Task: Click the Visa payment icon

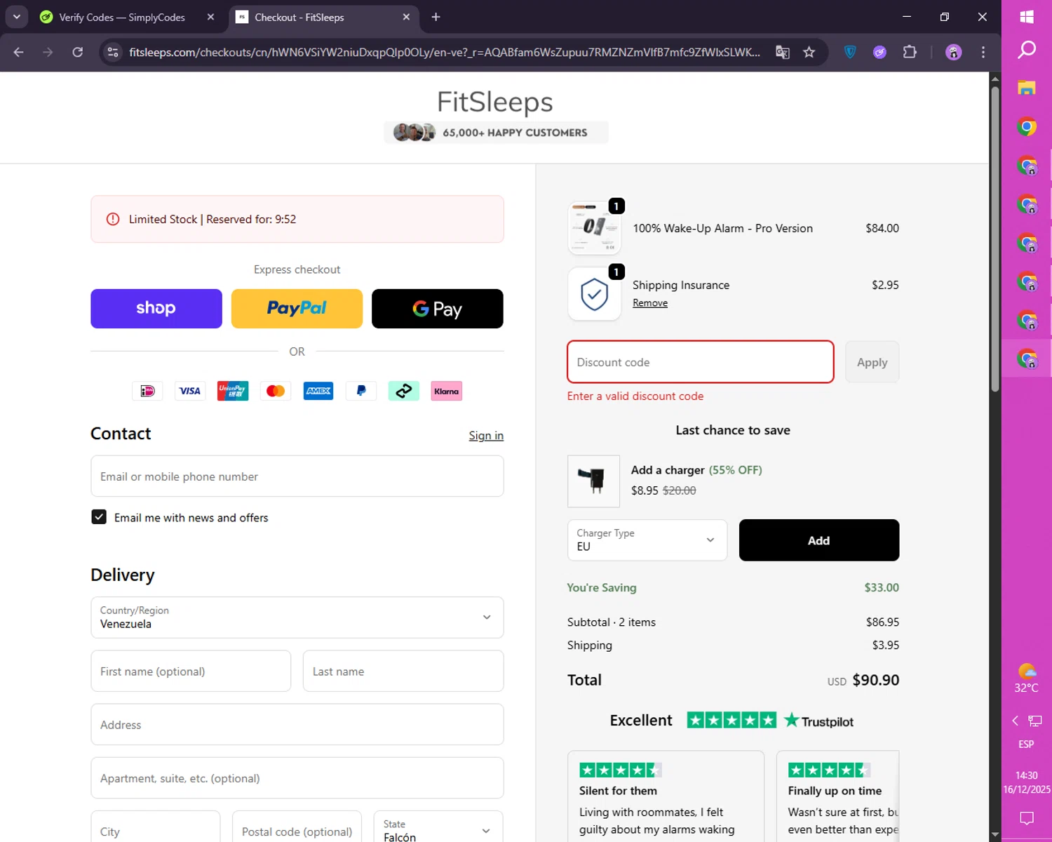Action: pos(190,391)
